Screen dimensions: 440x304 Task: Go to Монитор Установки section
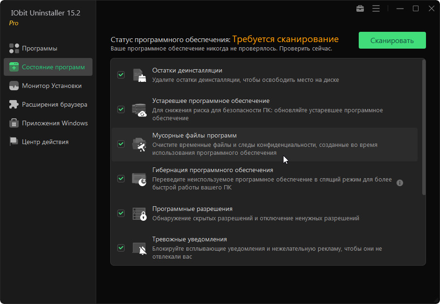click(x=51, y=86)
